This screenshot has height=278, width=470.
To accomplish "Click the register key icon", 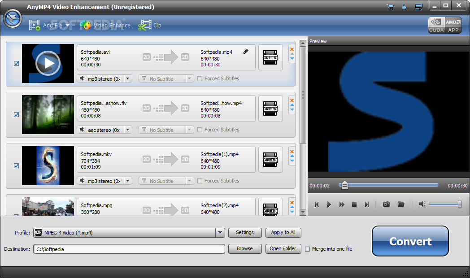I will point(404,7).
